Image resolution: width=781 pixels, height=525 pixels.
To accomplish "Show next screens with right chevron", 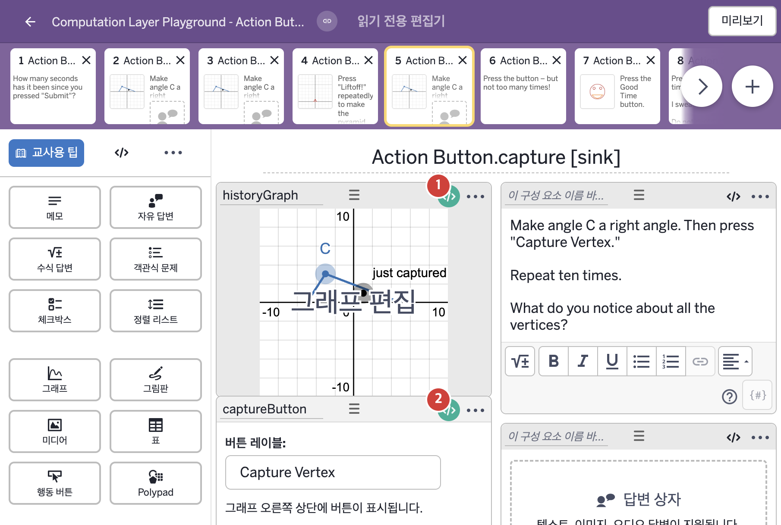I will (x=702, y=87).
